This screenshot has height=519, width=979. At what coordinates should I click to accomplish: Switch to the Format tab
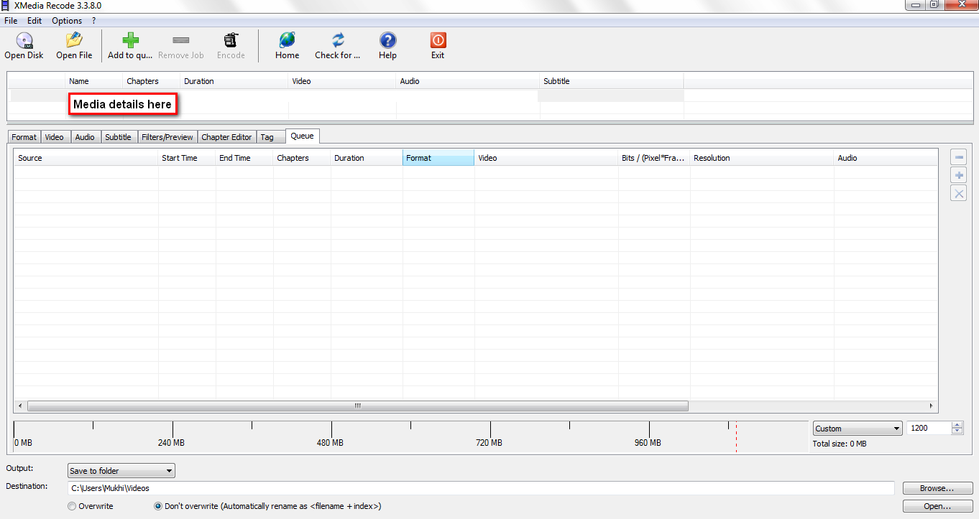[24, 137]
